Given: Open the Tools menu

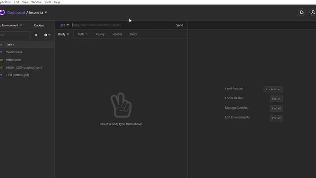Looking at the screenshot, I should (x=48, y=2).
